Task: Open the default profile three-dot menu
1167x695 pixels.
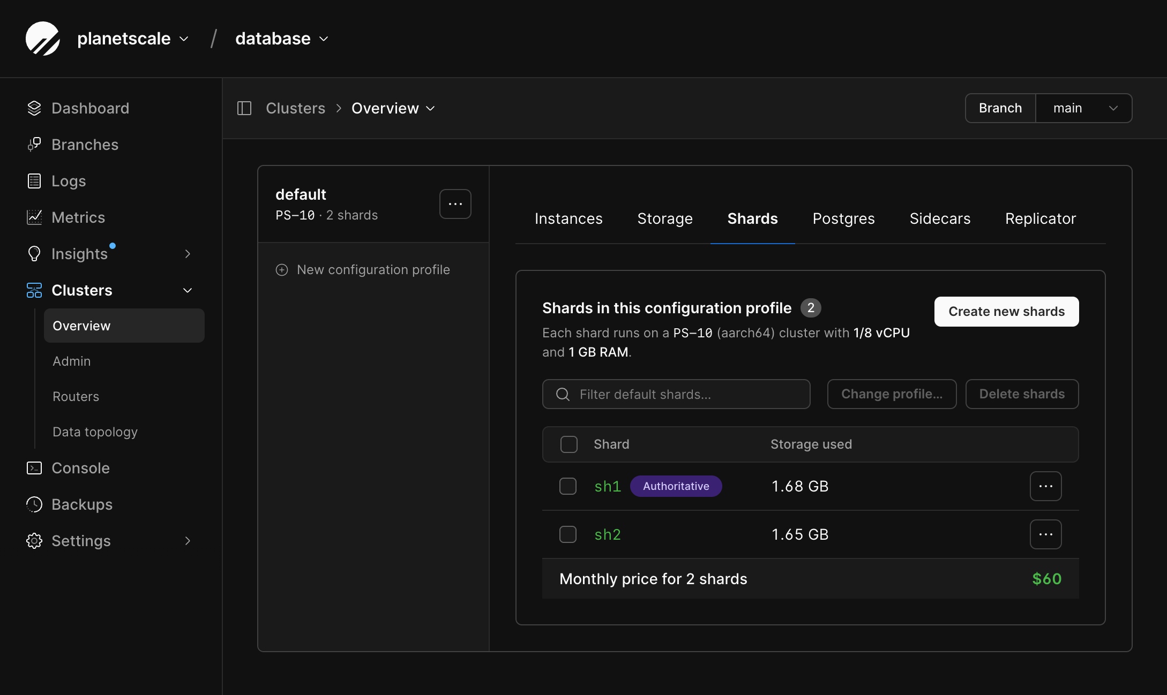Action: click(455, 204)
